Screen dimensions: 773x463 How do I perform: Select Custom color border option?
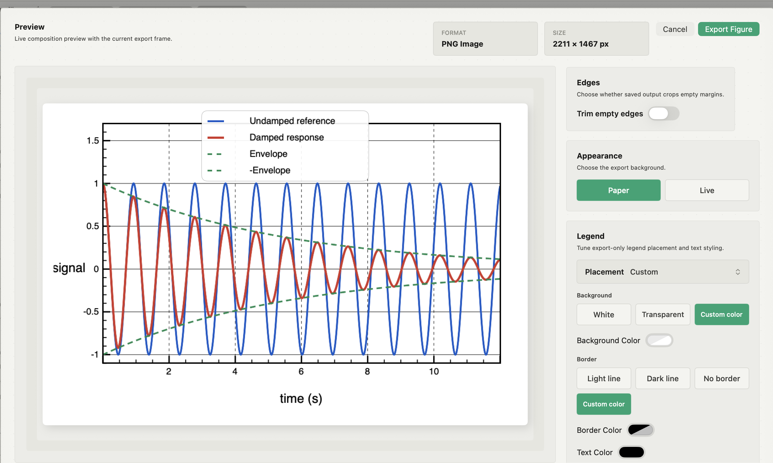[x=604, y=404]
